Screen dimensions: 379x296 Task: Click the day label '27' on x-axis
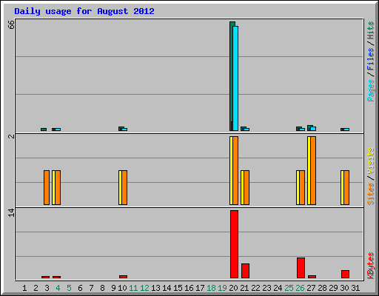coord(311,288)
